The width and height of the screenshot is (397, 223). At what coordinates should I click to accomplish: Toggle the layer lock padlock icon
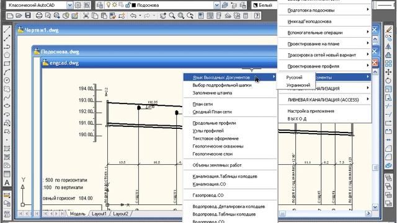click(128, 5)
